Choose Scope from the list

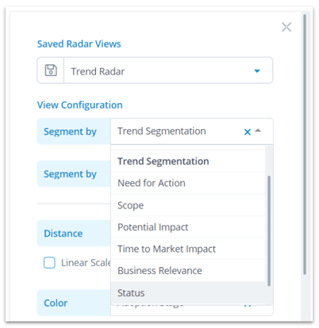pos(188,205)
